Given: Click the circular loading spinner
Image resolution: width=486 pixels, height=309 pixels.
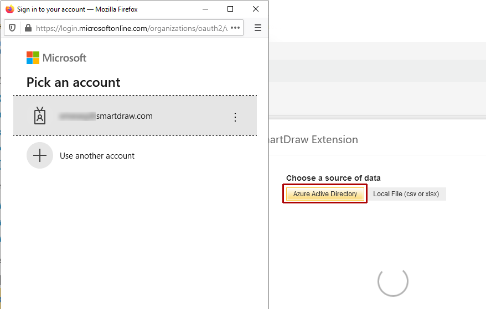Looking at the screenshot, I should [x=393, y=281].
